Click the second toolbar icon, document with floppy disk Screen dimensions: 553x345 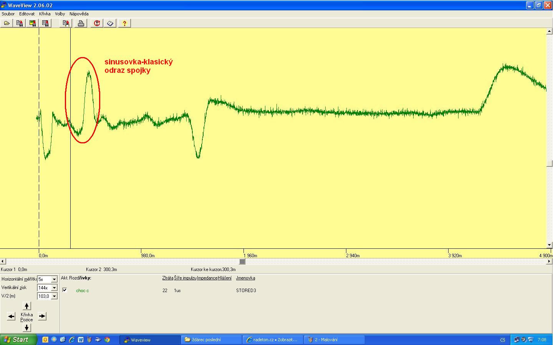tap(19, 23)
